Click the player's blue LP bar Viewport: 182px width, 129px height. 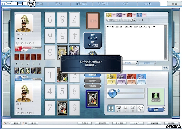(32, 79)
